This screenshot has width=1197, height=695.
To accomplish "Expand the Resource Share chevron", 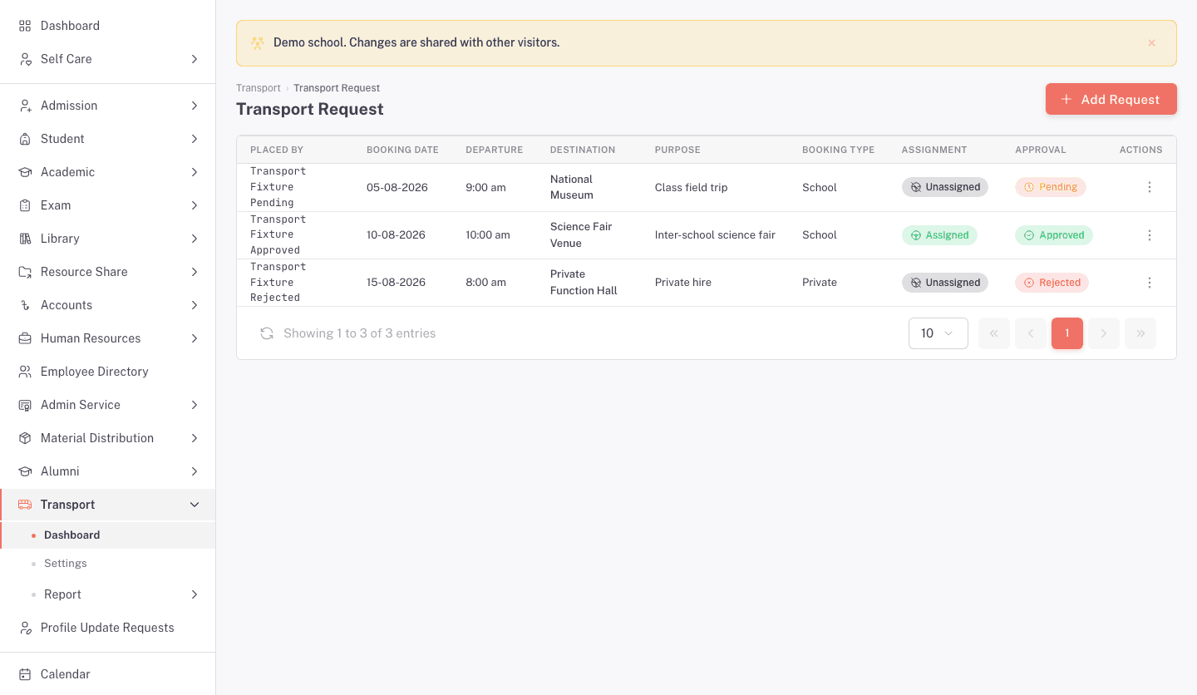I will [x=195, y=272].
